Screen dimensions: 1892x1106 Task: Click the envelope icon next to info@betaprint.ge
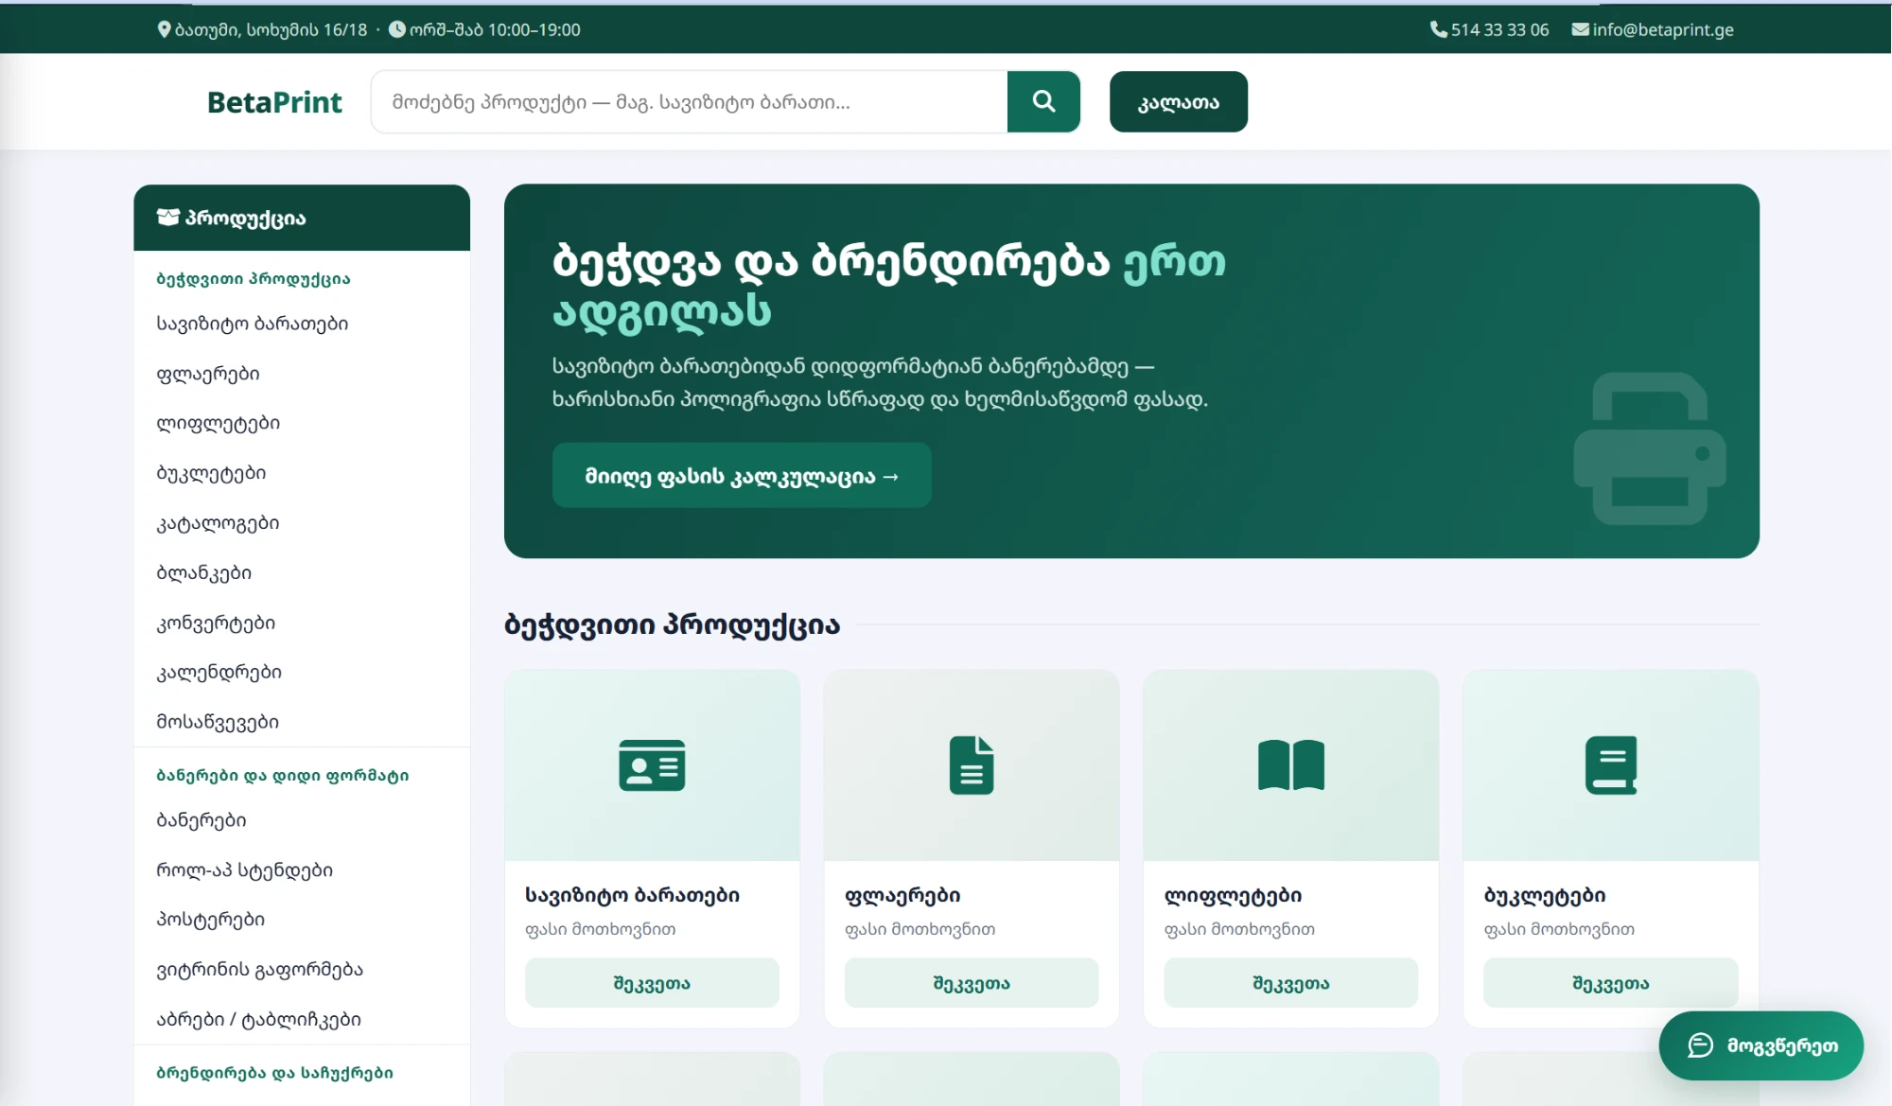(x=1580, y=29)
